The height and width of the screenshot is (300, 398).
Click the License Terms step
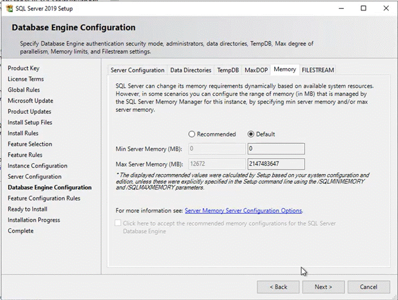[x=26, y=79]
